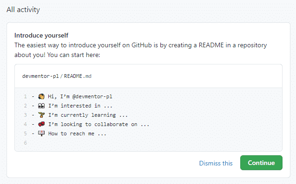Screen dimensions: 296x184
Task: Select the text 'Hi, I'm @devmentor-pl'
Action: [80, 96]
